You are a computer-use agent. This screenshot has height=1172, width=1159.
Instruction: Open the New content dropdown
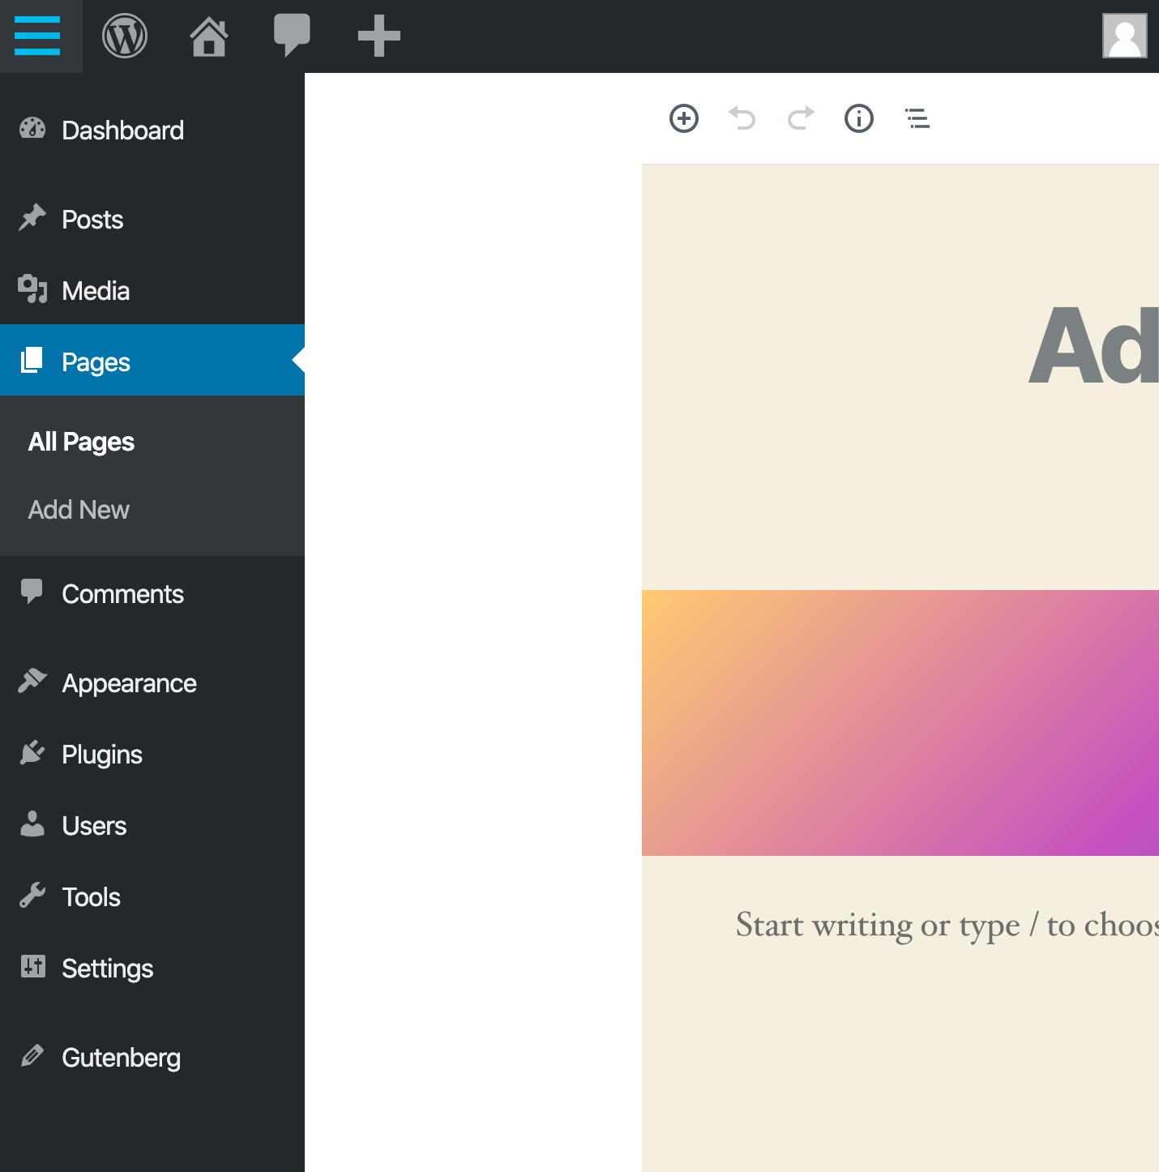(377, 36)
